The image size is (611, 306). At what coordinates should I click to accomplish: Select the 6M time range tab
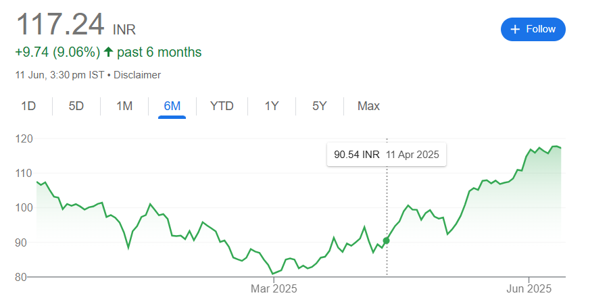172,106
